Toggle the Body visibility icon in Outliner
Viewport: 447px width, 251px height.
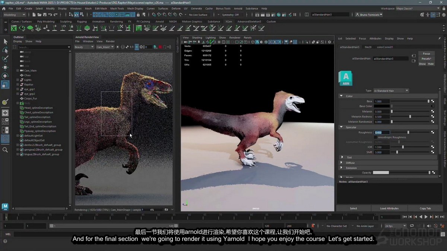(22, 103)
